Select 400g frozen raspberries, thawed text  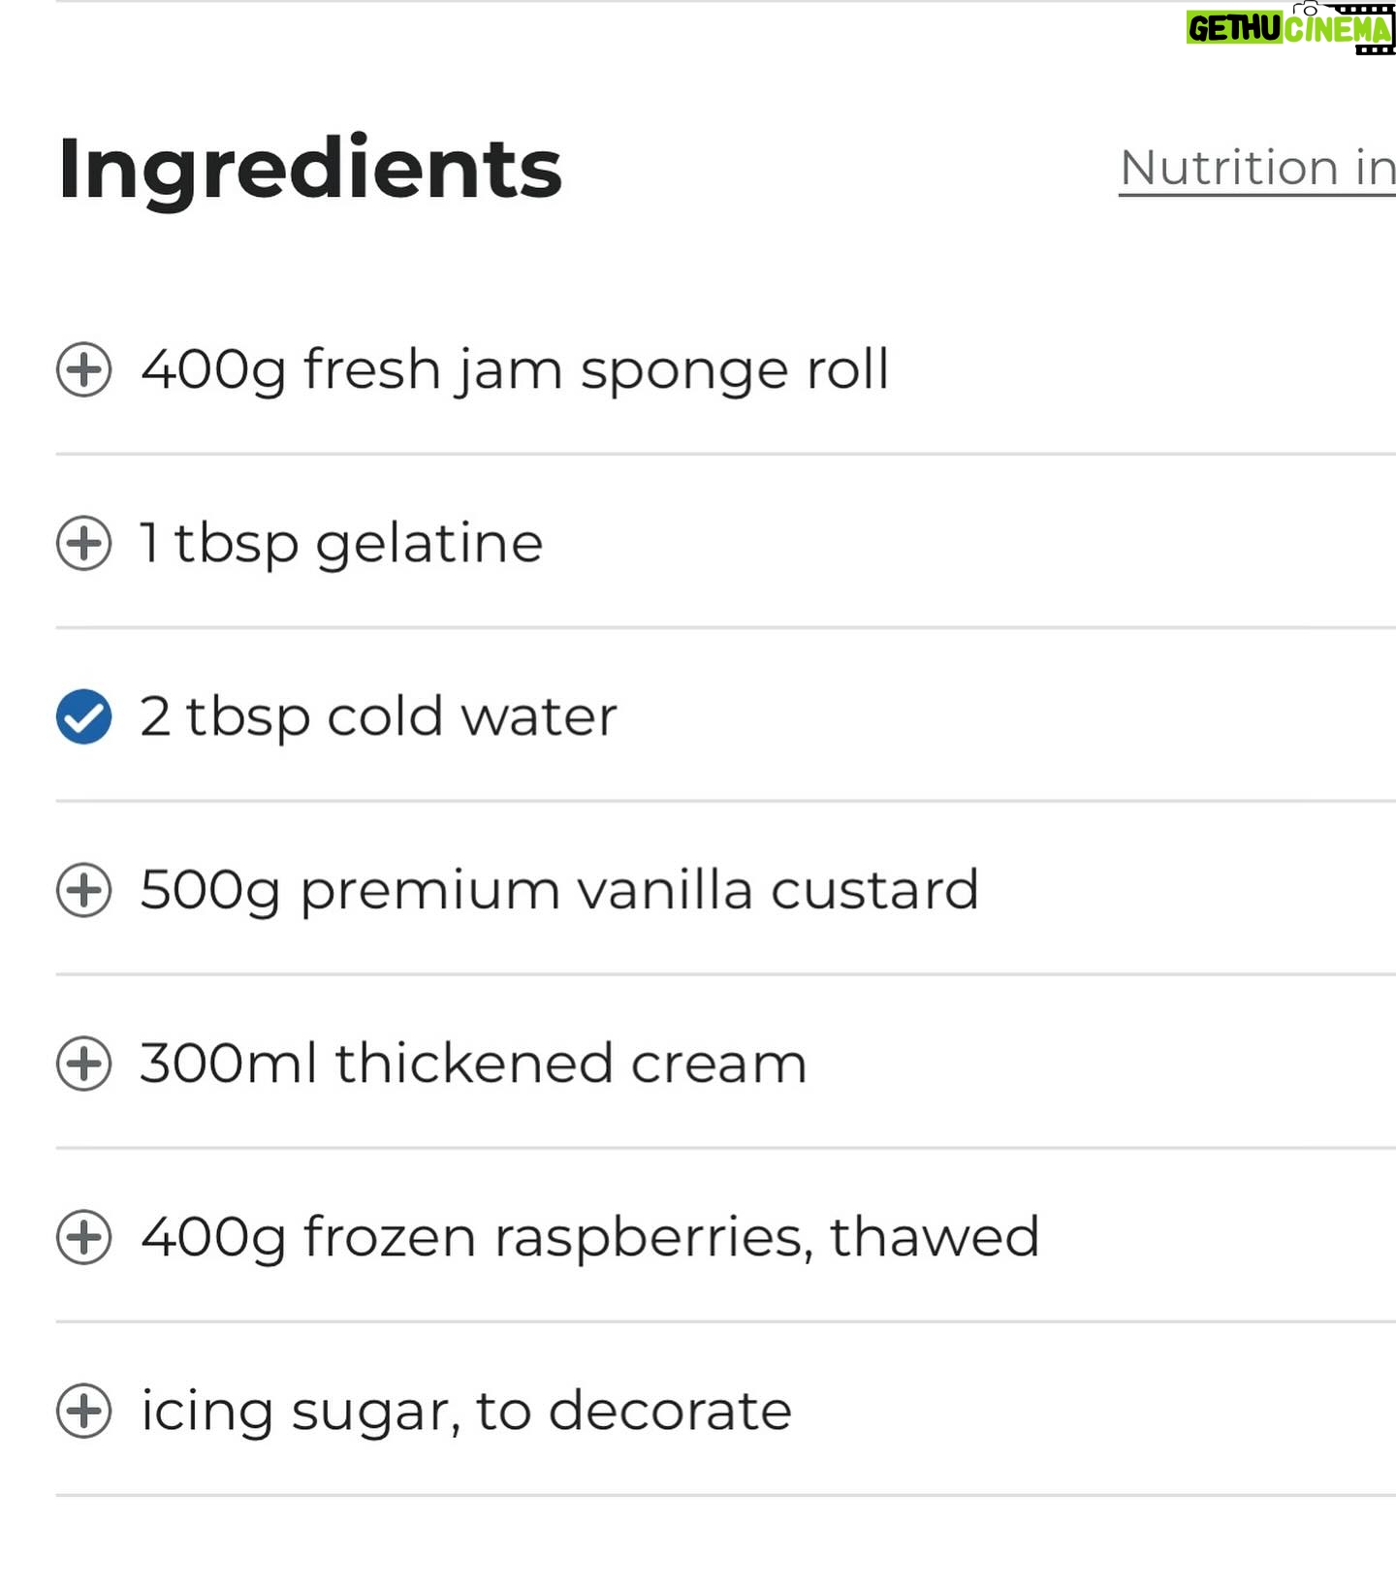[590, 1238]
